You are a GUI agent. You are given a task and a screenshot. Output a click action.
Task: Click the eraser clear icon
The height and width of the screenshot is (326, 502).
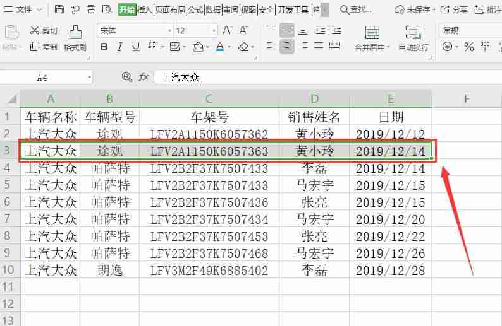click(243, 47)
